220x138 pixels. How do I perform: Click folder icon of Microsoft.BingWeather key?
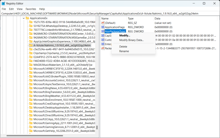pyautogui.click(x=31, y=96)
